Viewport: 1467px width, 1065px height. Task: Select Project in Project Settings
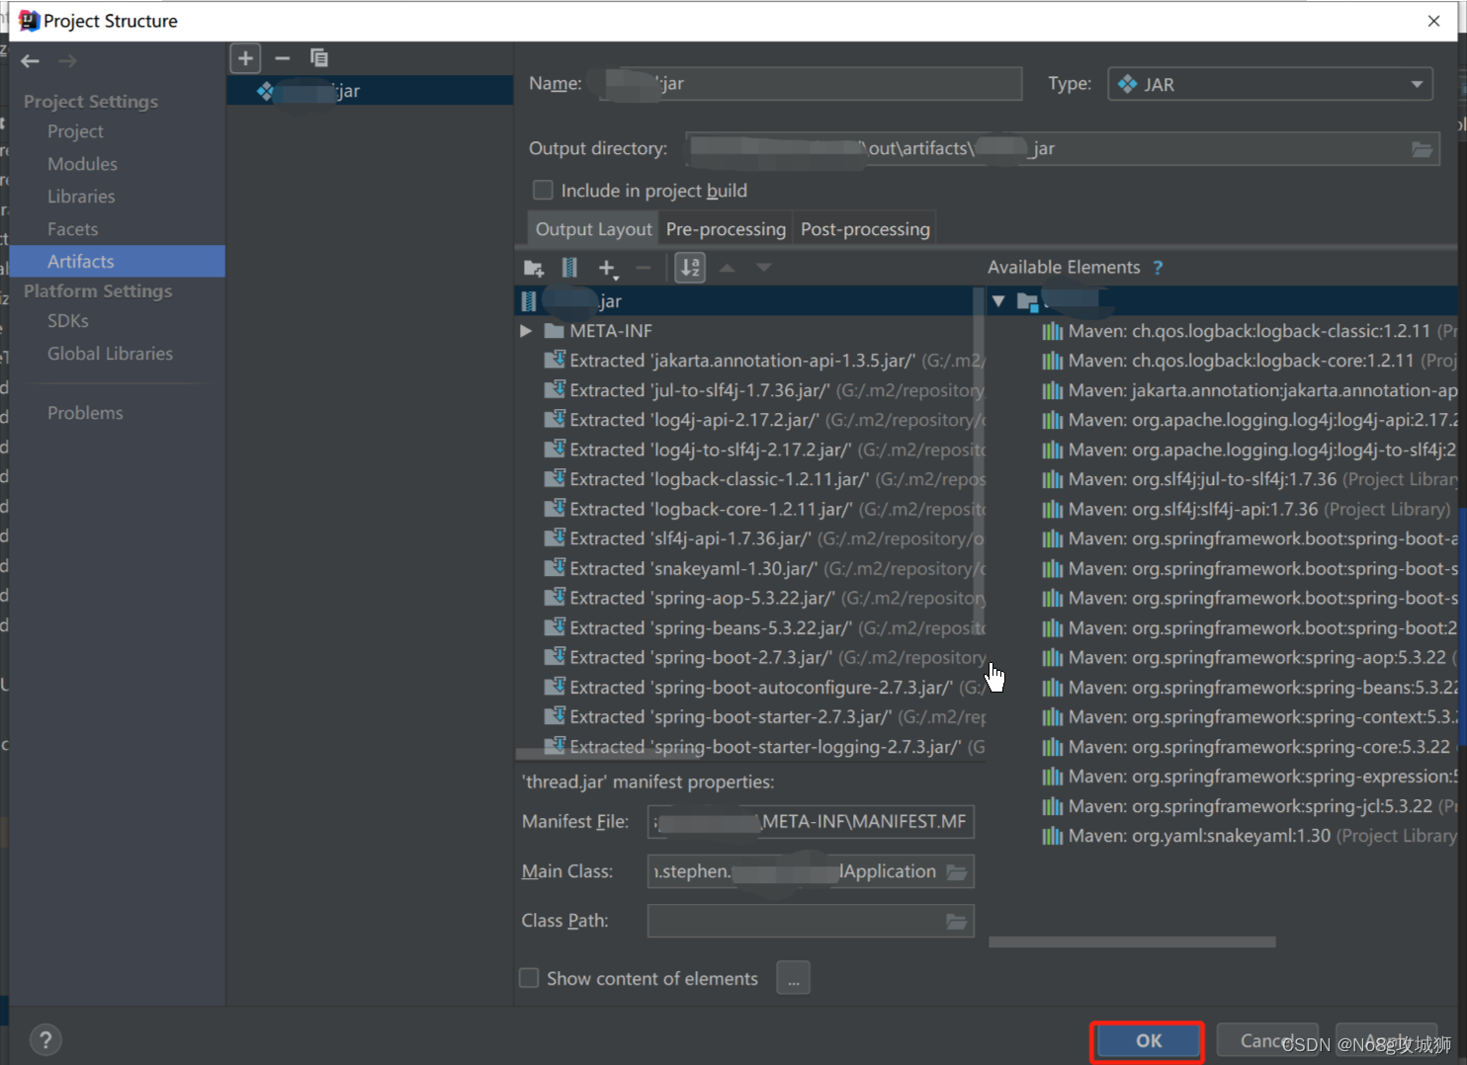75,131
